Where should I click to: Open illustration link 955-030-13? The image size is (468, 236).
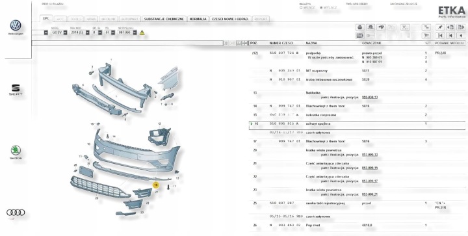coord(369,98)
